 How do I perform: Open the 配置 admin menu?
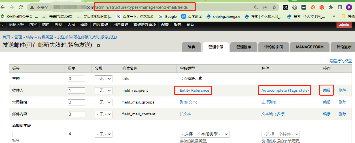pyautogui.click(x=165, y=25)
